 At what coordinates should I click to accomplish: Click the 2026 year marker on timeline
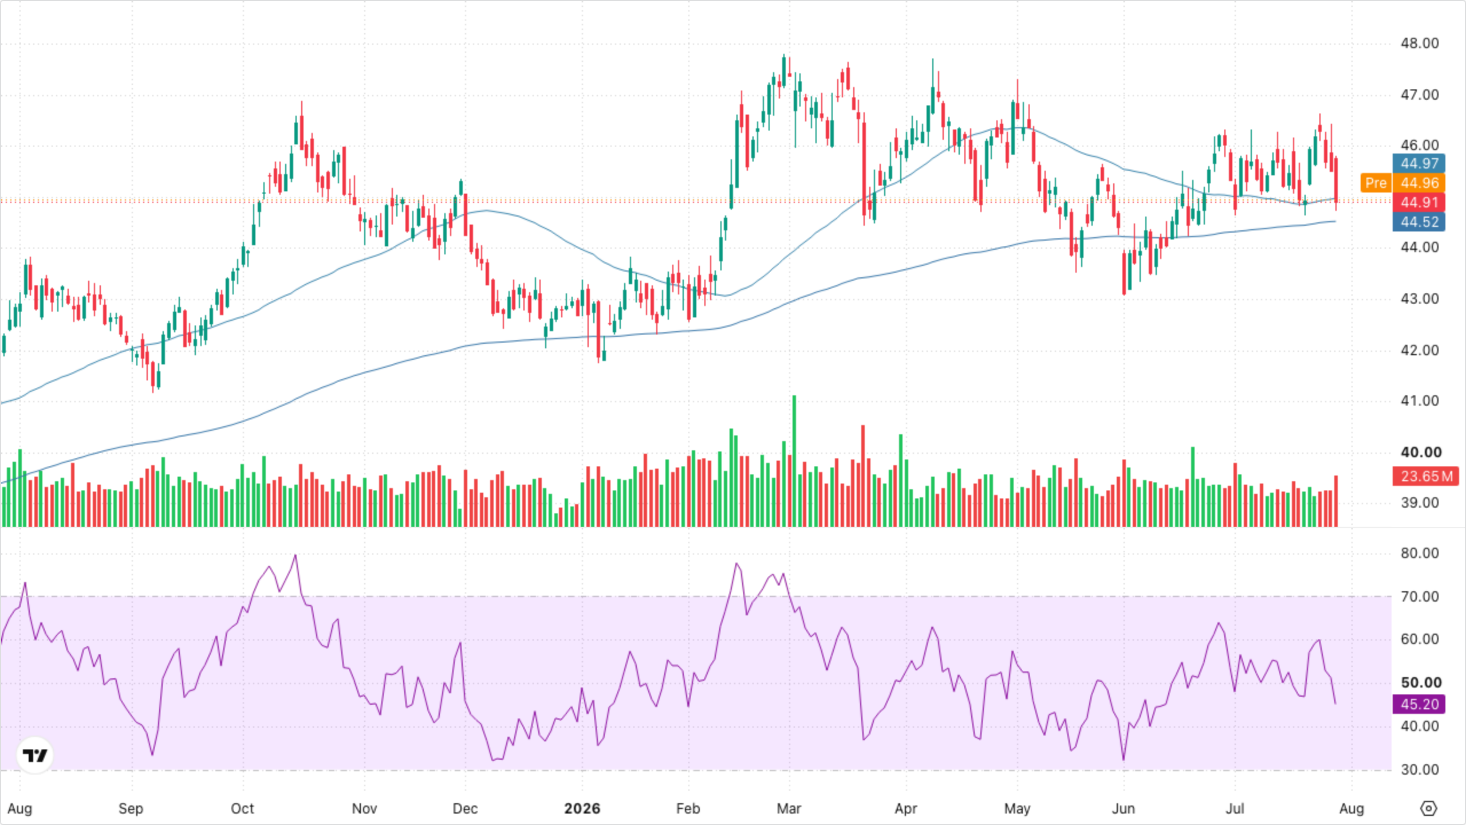582,808
